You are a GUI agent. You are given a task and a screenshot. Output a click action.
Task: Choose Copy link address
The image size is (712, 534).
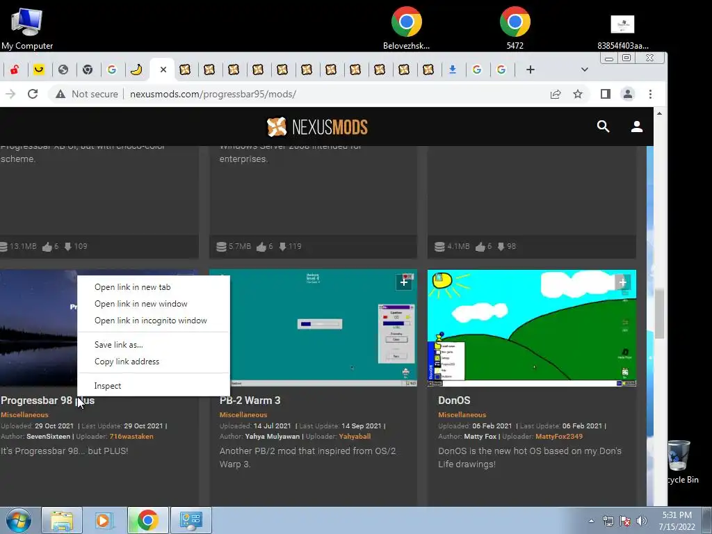coord(127,362)
